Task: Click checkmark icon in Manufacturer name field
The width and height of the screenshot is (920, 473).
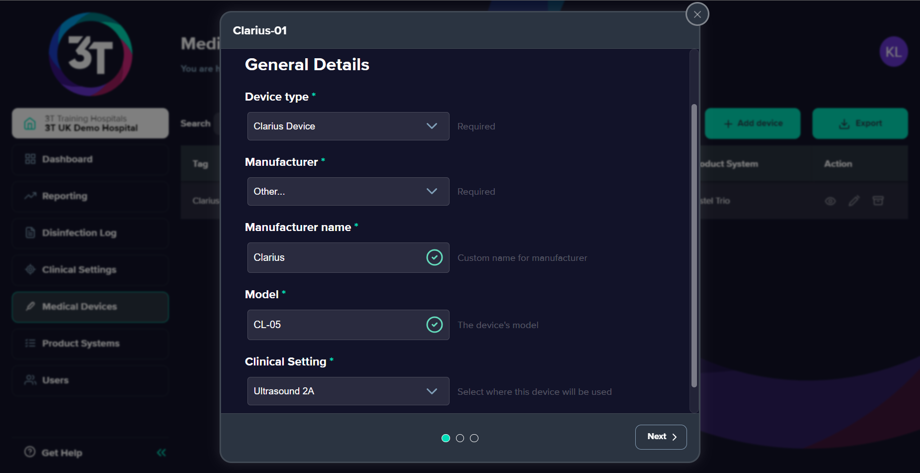Action: click(435, 257)
